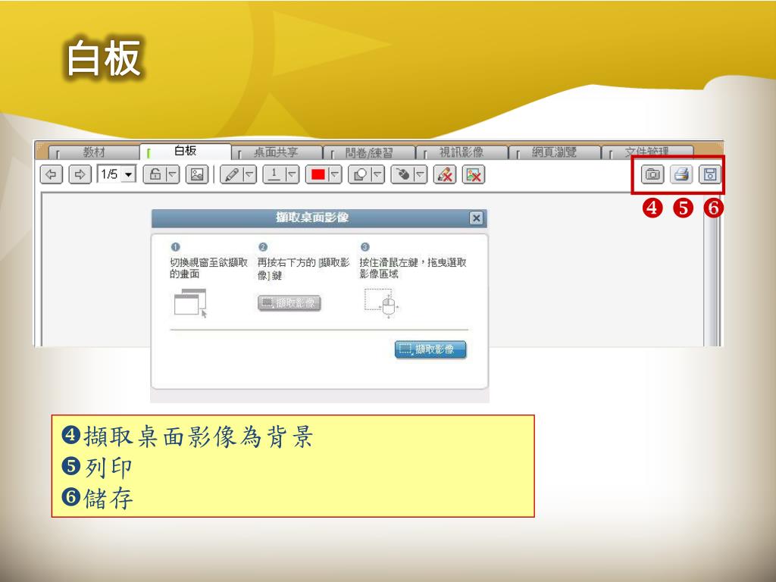Viewport: 776px width, 582px height.
Task: Select the mouse pointer tool
Action: click(403, 175)
